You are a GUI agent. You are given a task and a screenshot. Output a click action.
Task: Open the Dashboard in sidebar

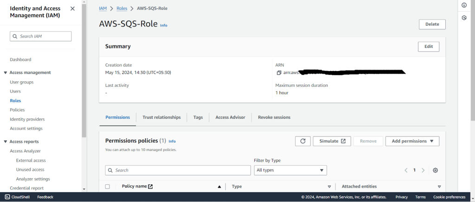(20, 60)
